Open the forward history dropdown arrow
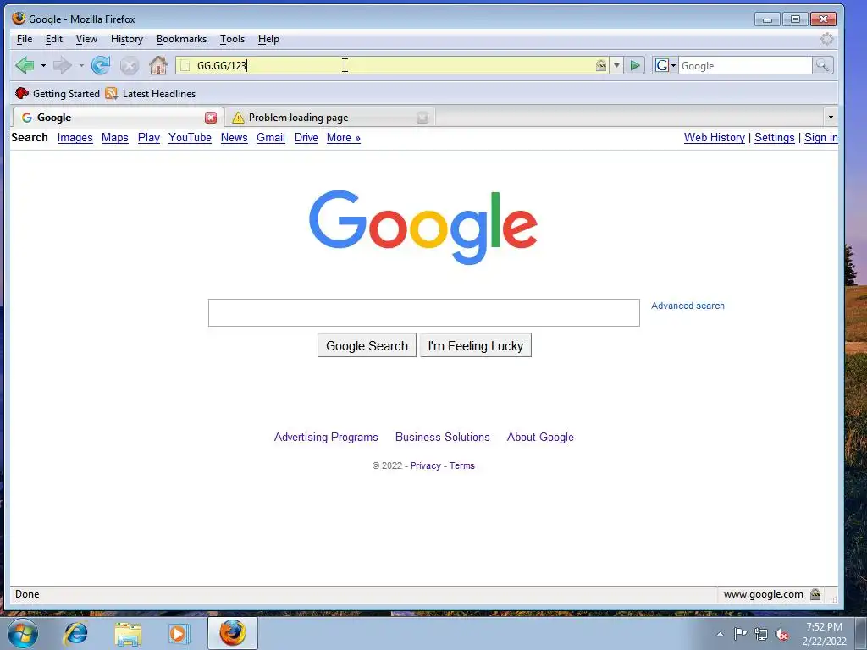 point(81,66)
